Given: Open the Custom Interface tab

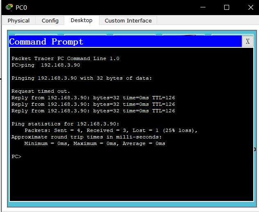Looking at the screenshot, I should click(x=128, y=20).
